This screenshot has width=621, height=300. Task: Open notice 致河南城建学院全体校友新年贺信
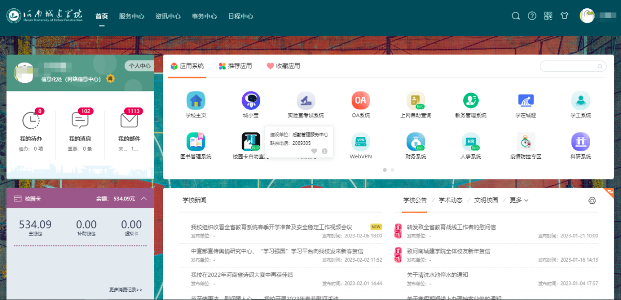click(x=448, y=251)
